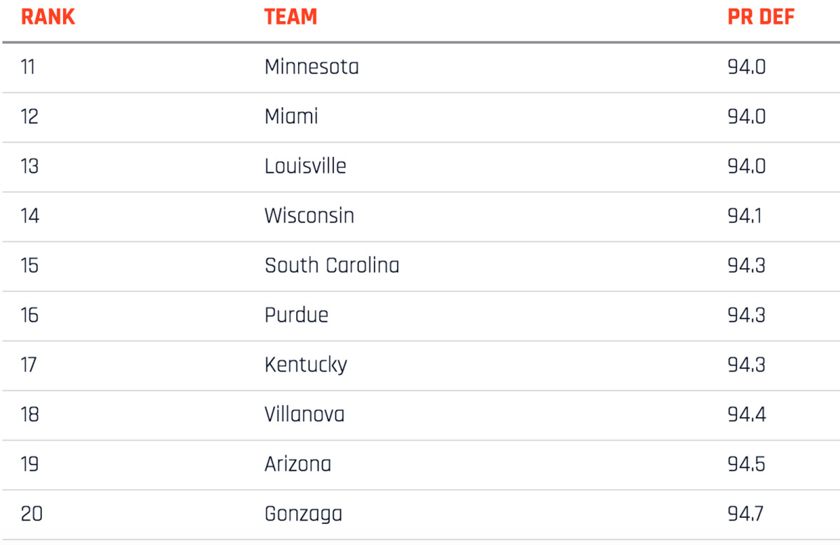Open the Miami team entry
Image resolution: width=840 pixels, height=545 pixels.
[291, 117]
